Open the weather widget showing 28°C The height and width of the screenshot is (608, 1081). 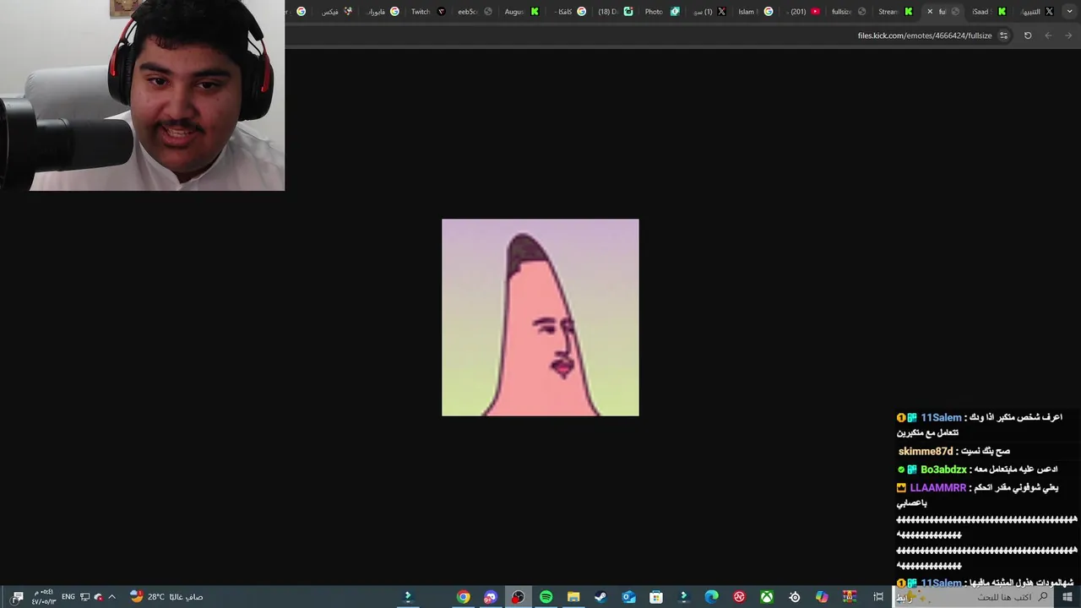click(x=166, y=597)
